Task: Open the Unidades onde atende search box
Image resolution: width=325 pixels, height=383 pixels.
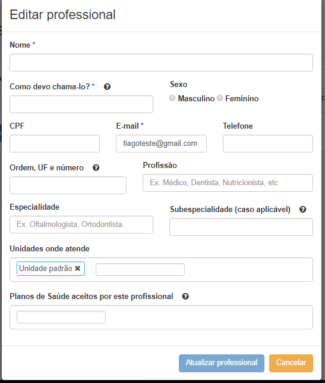Action: [x=140, y=269]
